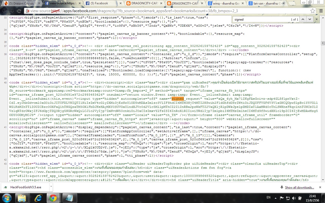Click the browser back arrow
Image resolution: width=325 pixels, height=203 pixels.
[5, 11]
